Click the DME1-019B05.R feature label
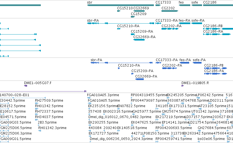This screenshot has width=233, height=143. pyautogui.click(x=195, y=83)
